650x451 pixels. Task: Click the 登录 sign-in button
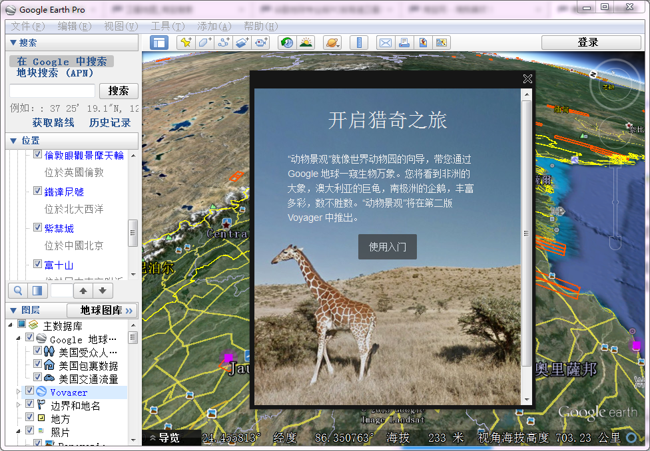(x=591, y=43)
